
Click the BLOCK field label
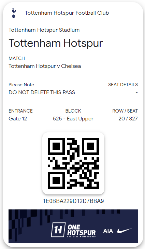coord(73,111)
